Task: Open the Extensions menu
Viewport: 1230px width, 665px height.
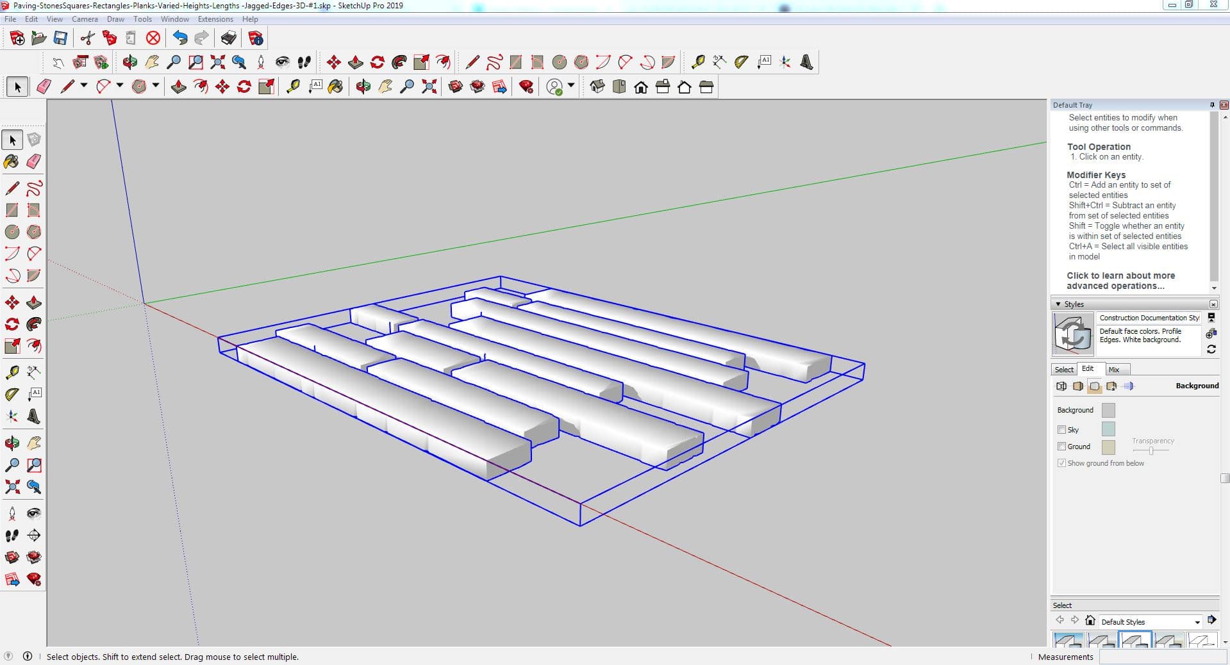Action: pyautogui.click(x=215, y=19)
